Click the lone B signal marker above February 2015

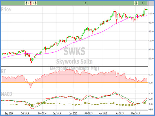(x=85, y=3)
